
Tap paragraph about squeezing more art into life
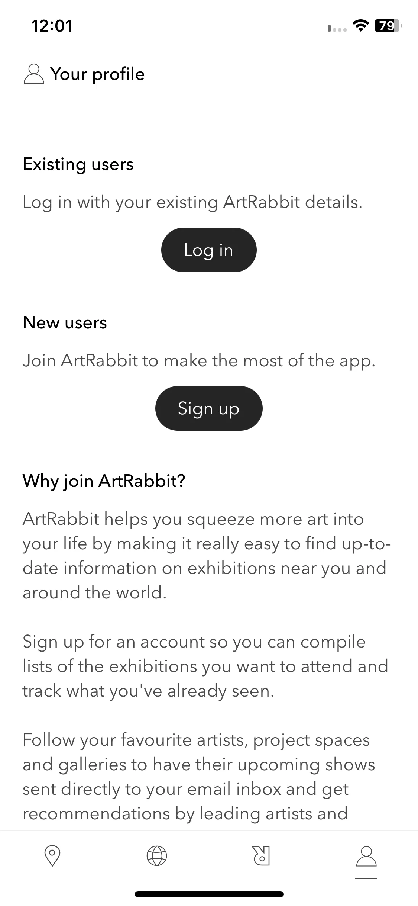(207, 556)
